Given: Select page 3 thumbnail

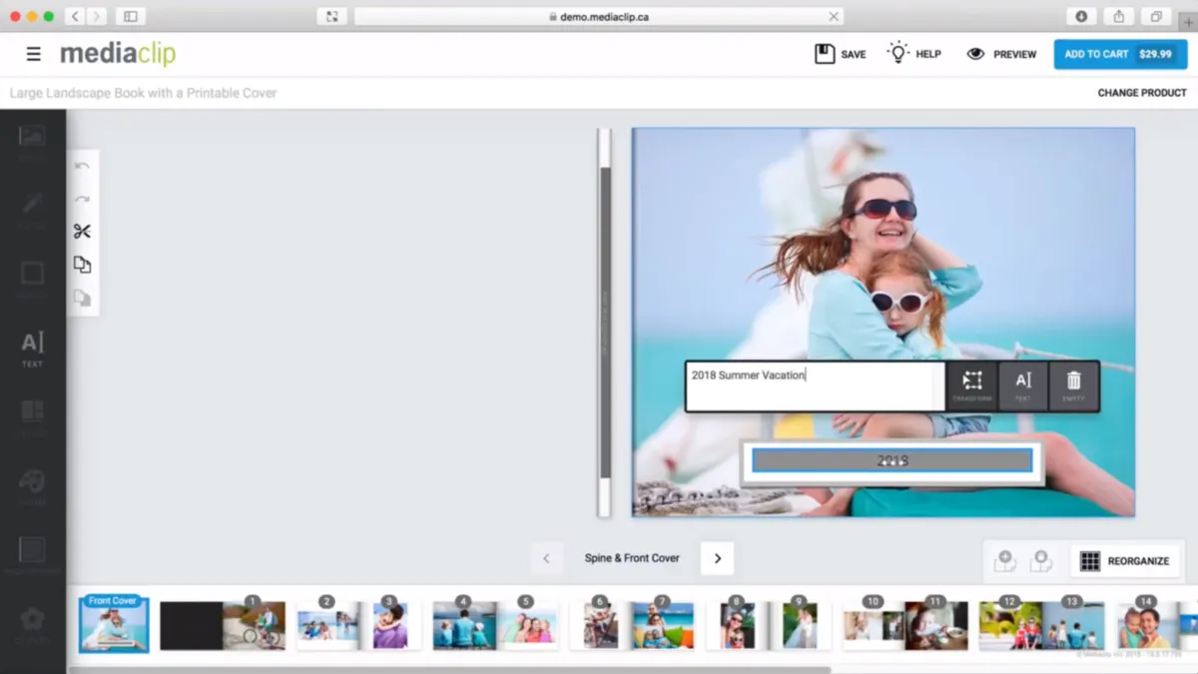Looking at the screenshot, I should (x=390, y=626).
